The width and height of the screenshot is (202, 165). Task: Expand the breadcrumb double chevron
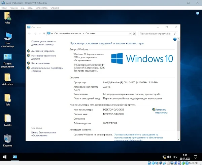coord(52,34)
